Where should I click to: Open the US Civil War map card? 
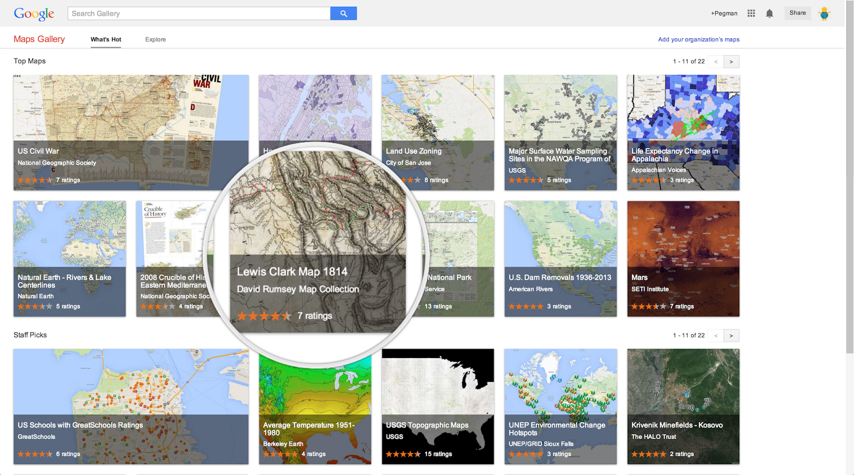point(131,132)
